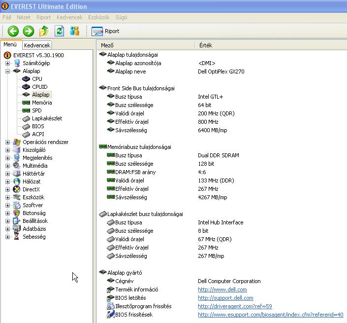Select the CPU chip icon in tree
Screen dimensions: 347x323
26,79
